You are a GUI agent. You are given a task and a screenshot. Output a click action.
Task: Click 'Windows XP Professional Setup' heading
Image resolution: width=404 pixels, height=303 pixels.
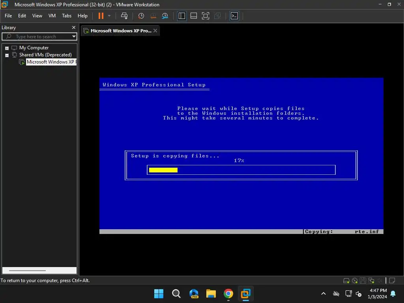(x=154, y=85)
